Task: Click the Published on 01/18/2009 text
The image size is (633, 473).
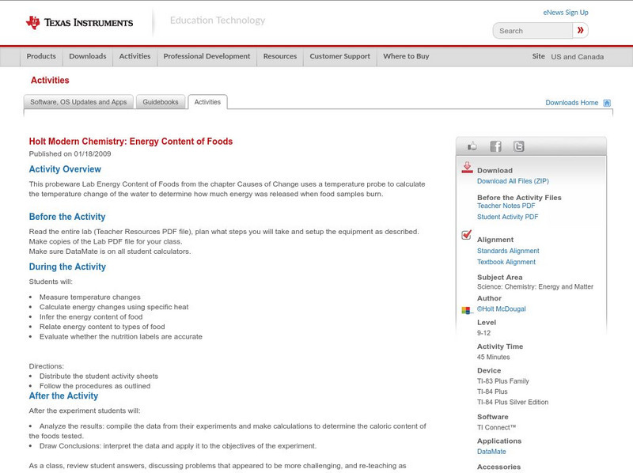Action: coord(70,153)
